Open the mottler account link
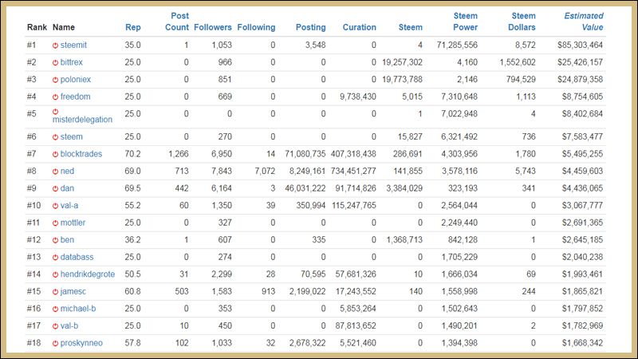 tap(73, 223)
